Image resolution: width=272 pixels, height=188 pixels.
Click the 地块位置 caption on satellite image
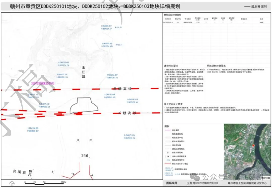[x=266, y=178]
